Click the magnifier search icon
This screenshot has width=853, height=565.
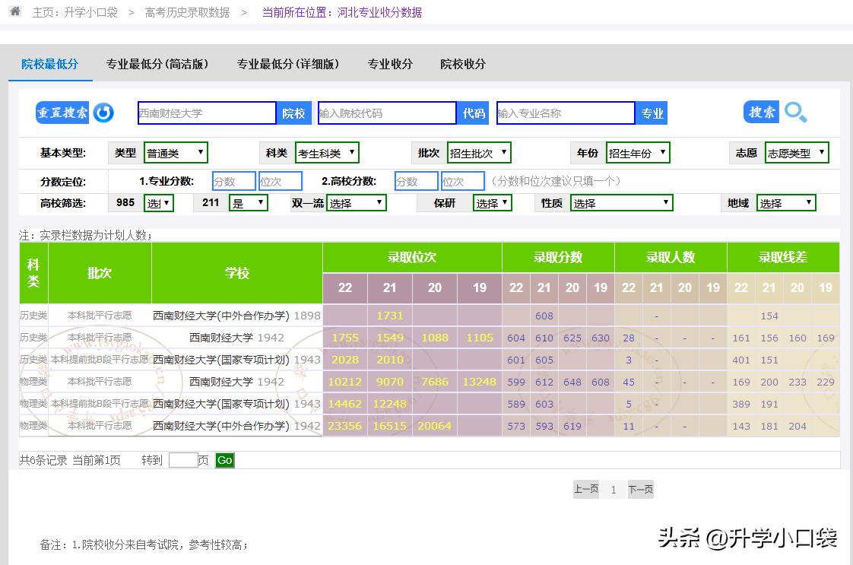pos(795,111)
